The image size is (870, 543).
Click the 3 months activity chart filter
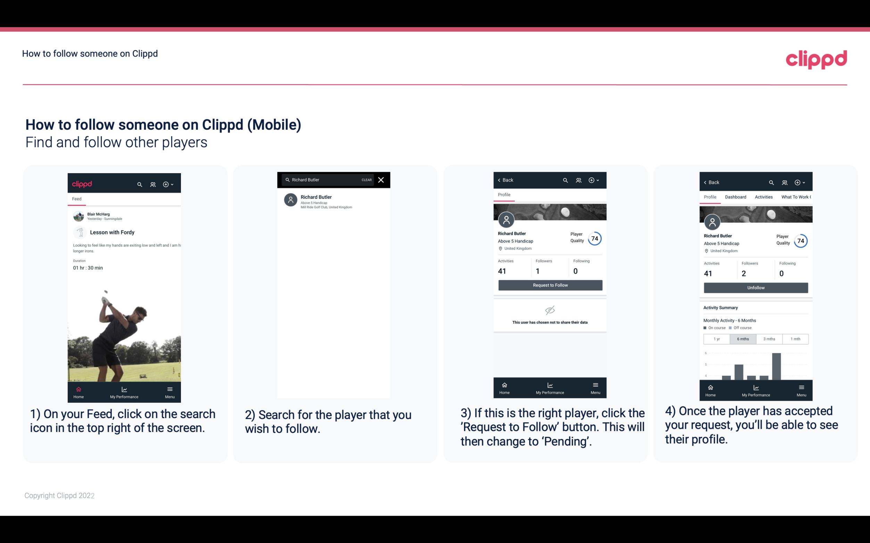(769, 338)
